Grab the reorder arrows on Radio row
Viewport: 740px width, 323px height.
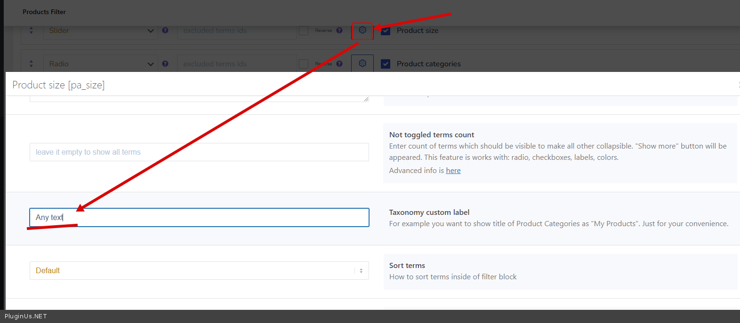click(31, 64)
